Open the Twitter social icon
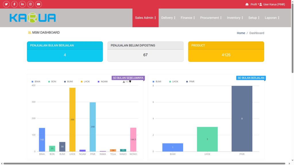Image resolution: width=294 pixels, height=165 pixels. [x=6, y=4]
